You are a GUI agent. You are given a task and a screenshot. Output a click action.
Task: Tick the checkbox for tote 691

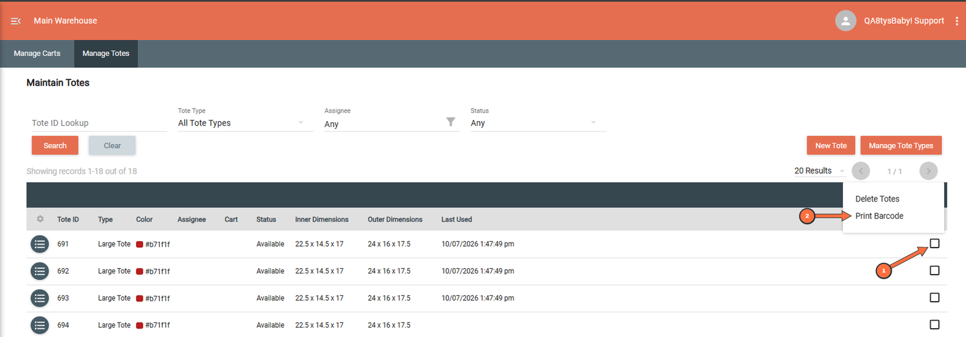pos(934,243)
